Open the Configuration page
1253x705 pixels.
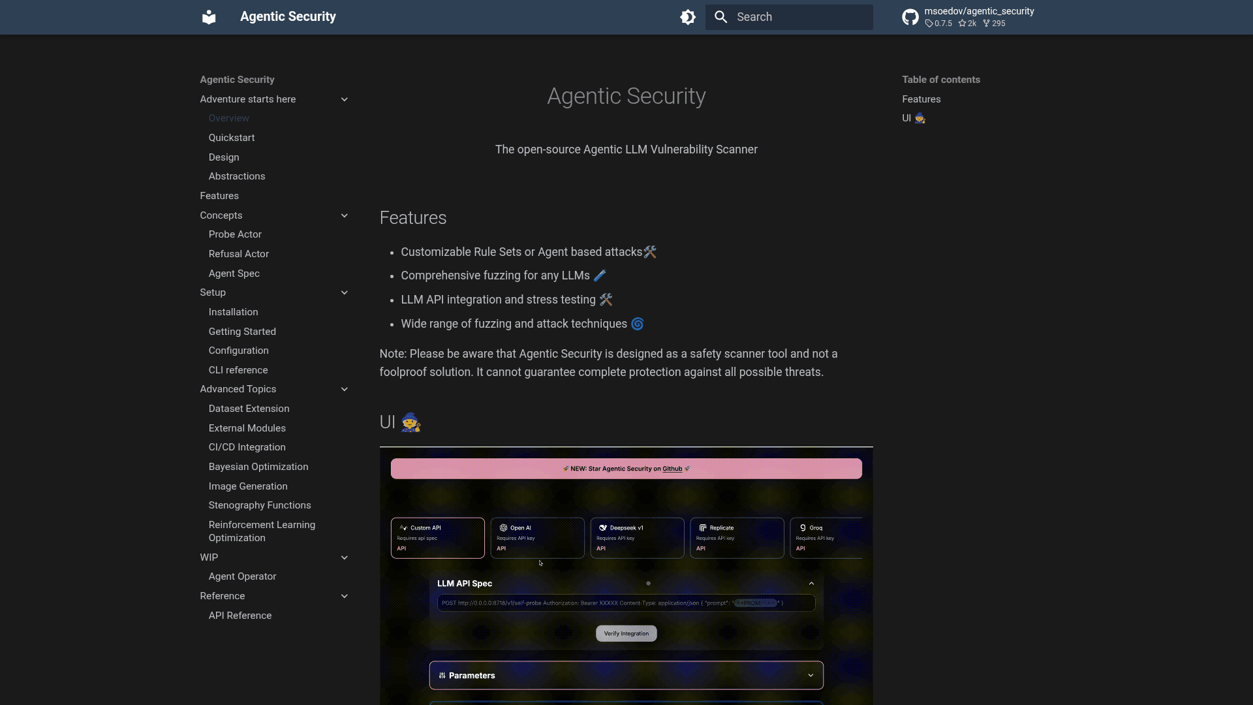239,351
